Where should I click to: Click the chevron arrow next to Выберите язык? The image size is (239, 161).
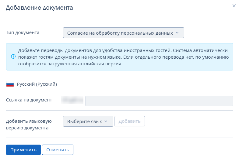click(106, 121)
